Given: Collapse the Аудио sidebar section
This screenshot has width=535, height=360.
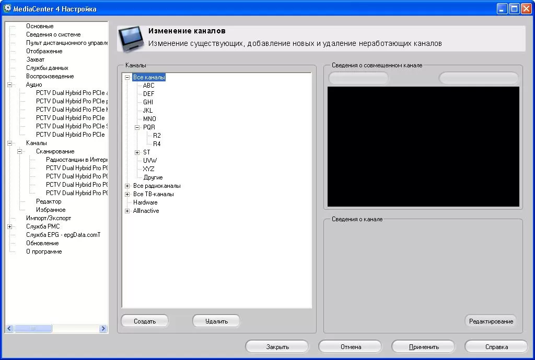Looking at the screenshot, I should (x=9, y=85).
